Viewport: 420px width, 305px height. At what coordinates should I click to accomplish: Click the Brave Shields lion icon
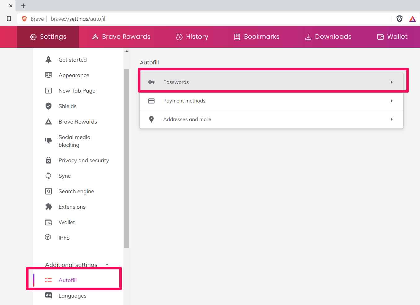point(400,19)
